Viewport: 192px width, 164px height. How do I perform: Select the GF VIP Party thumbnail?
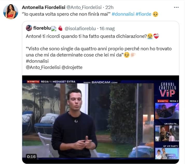pyautogui.click(x=167, y=153)
